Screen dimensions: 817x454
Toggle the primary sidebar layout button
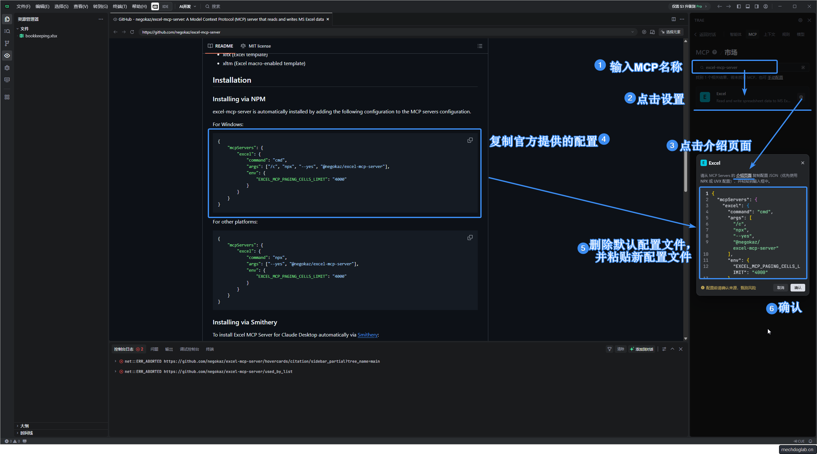738,6
